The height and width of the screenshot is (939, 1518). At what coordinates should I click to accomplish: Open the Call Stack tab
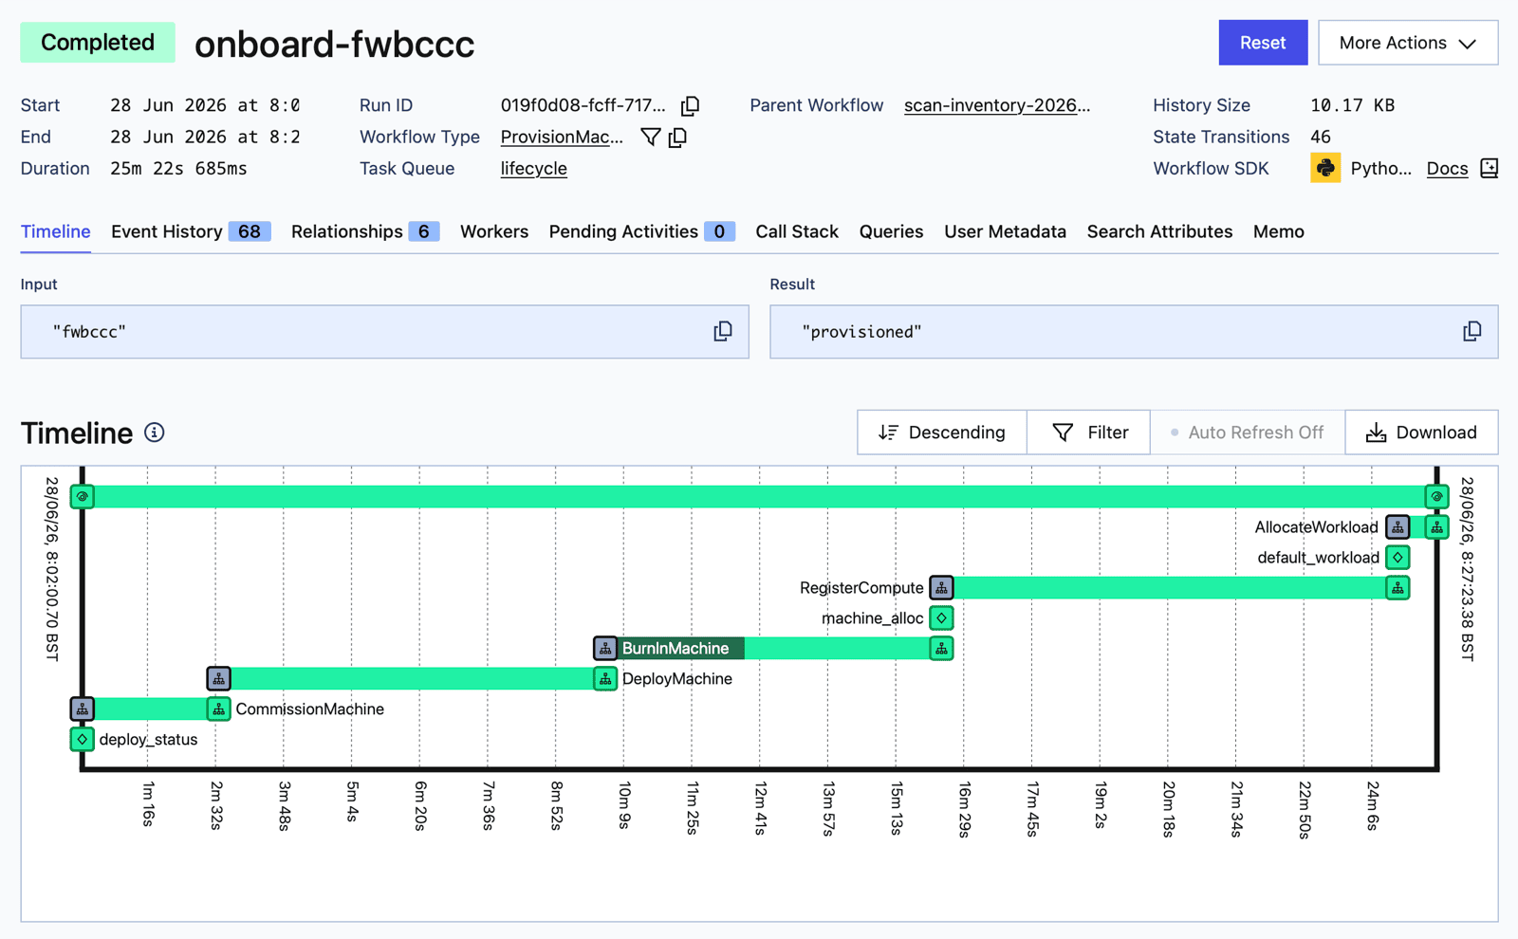(797, 231)
